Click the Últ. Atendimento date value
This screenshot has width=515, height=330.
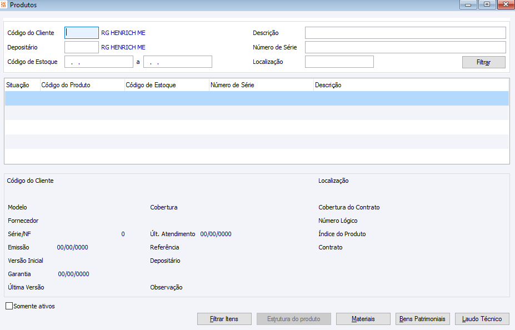[x=216, y=234]
